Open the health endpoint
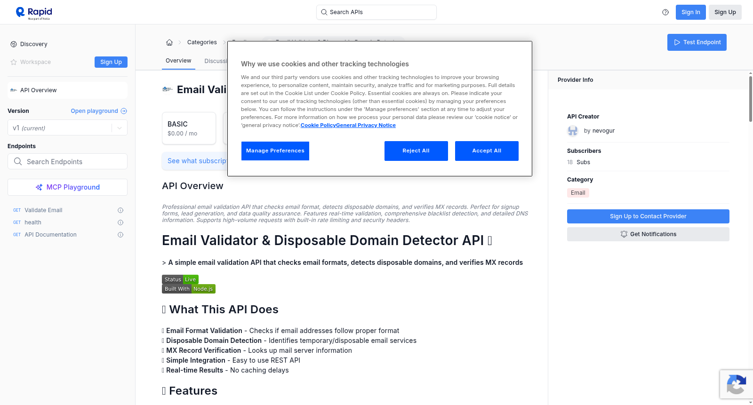 click(33, 222)
